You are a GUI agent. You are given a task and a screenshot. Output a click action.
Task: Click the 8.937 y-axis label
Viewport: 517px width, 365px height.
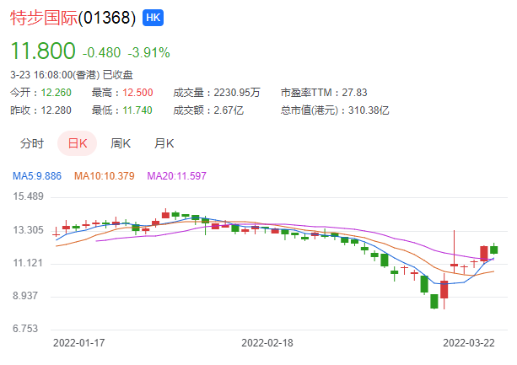click(x=25, y=296)
